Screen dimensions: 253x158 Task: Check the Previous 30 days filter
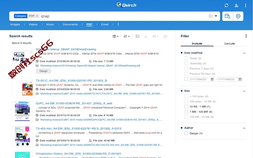[186, 74]
